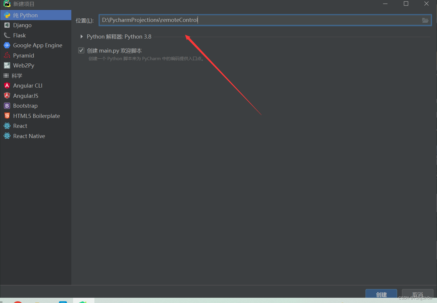Choose AngularJS from project list
Viewport: 437px width, 303px height.
(x=26, y=96)
